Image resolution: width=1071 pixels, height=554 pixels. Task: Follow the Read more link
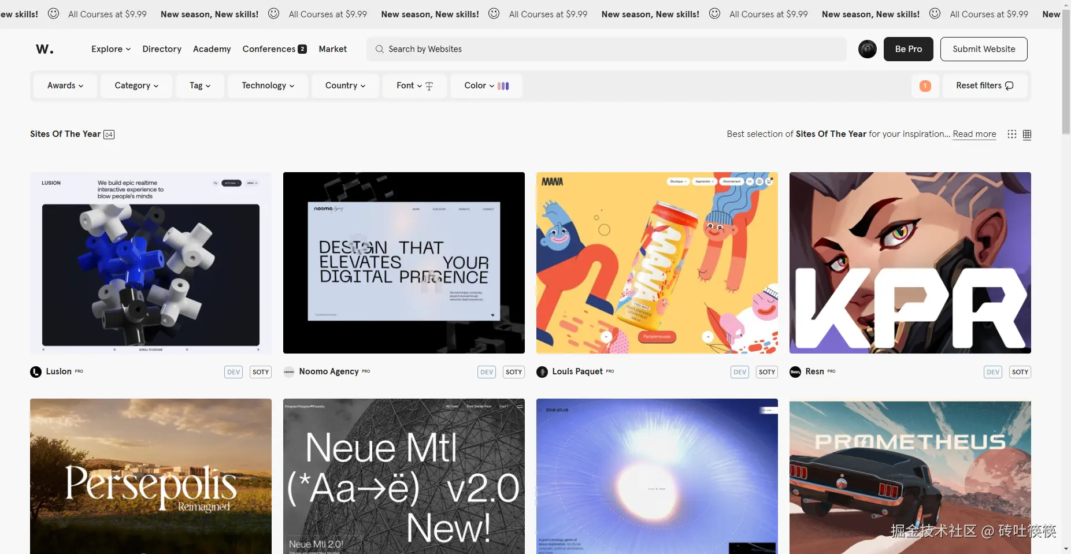pyautogui.click(x=974, y=134)
